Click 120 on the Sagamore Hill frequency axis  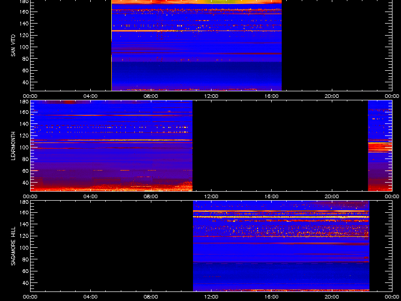pos(25,236)
